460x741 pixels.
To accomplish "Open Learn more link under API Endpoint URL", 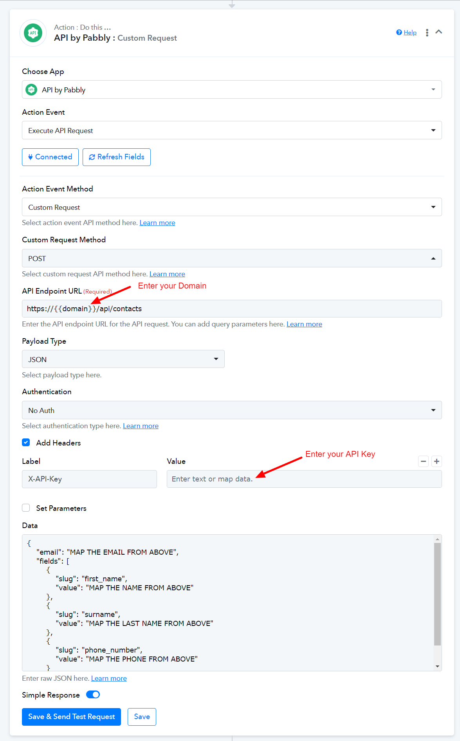I will pyautogui.click(x=304, y=324).
